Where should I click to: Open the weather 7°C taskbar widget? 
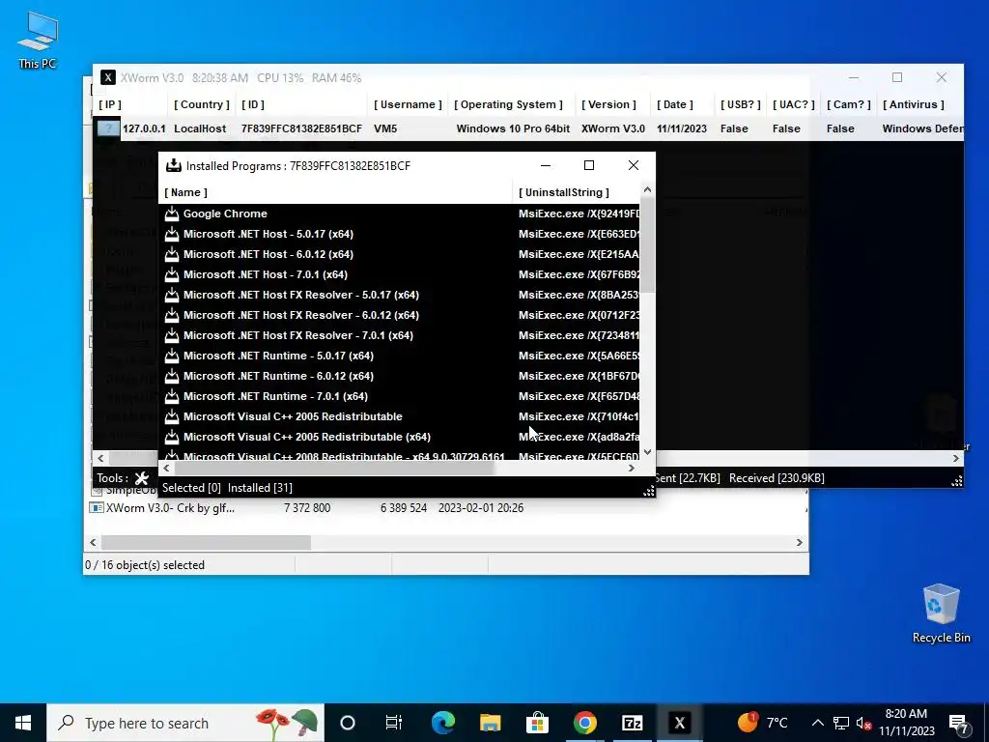tap(763, 723)
